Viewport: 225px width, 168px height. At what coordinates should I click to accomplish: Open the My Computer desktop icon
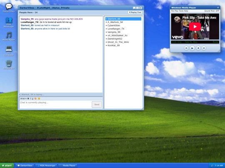(9, 51)
